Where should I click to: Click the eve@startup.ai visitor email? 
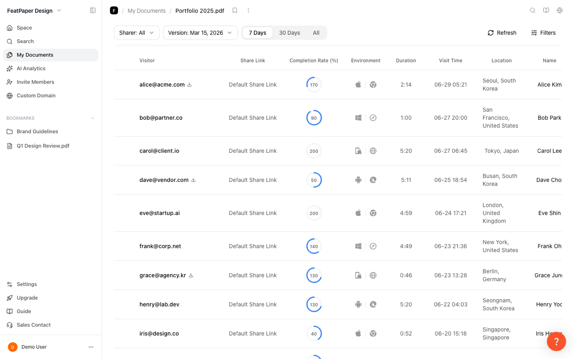[x=159, y=213]
